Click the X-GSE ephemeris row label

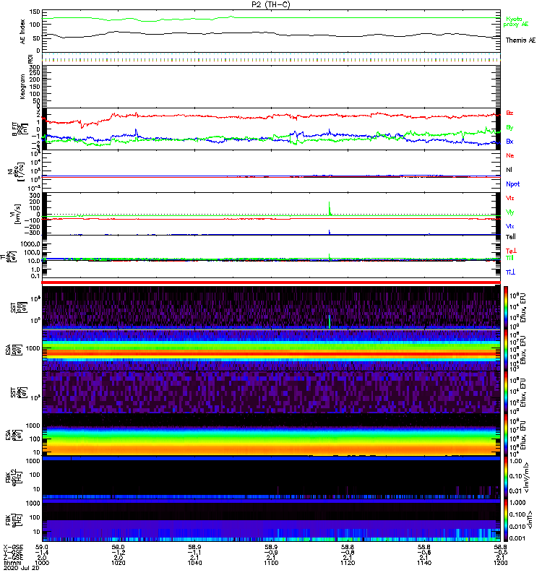tap(13, 547)
